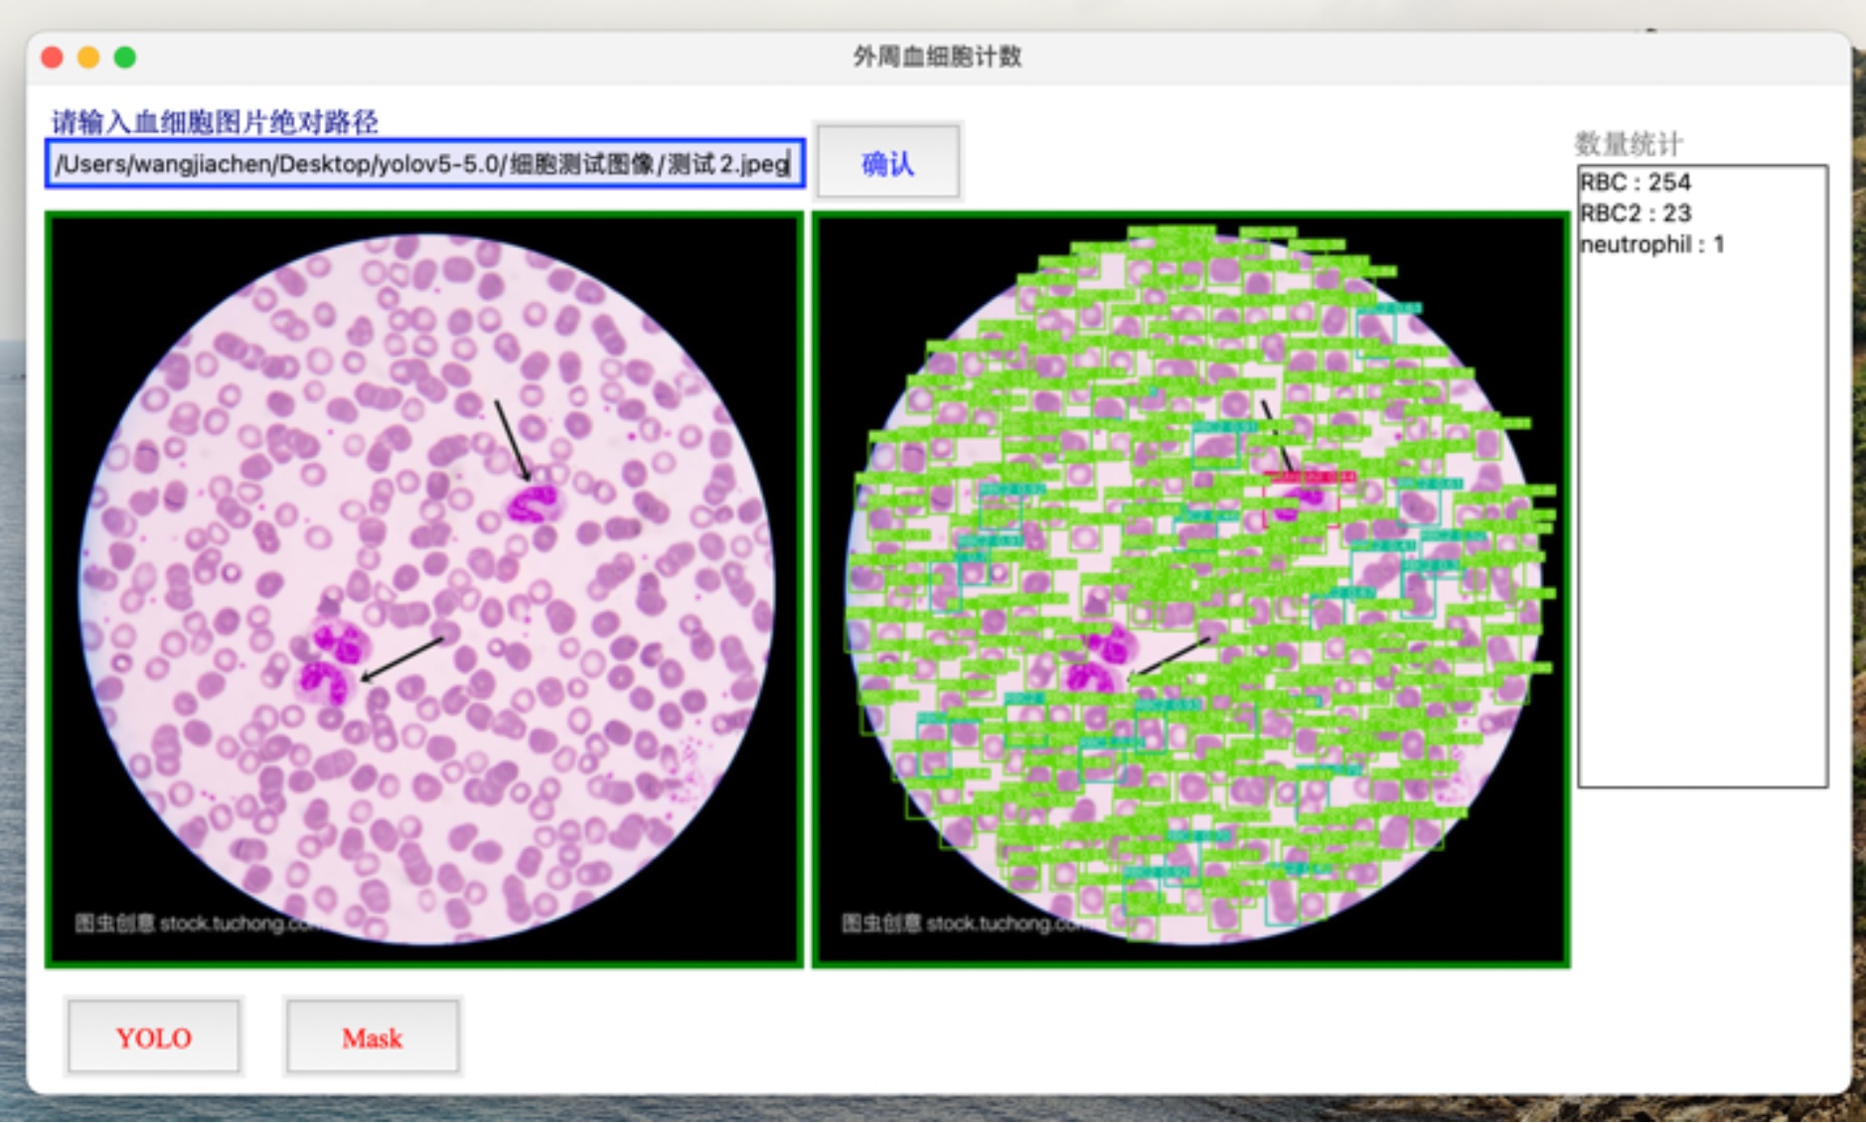Run detection with the YOLO button
The width and height of the screenshot is (1866, 1123).
pos(153,1037)
